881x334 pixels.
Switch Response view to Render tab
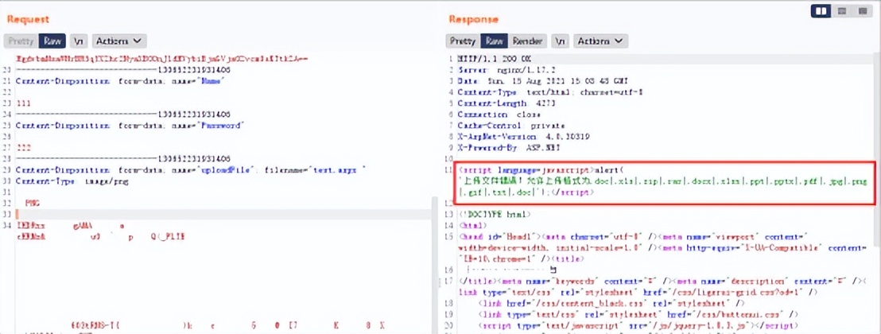[528, 41]
